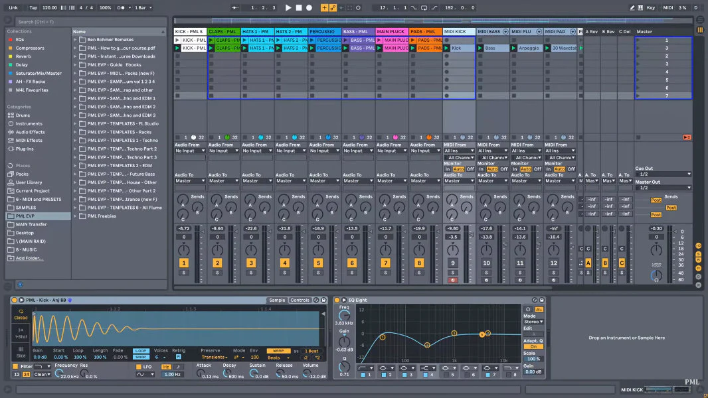708x398 pixels.
Task: Deactivate the EQ Eight device activator
Action: [337, 300]
